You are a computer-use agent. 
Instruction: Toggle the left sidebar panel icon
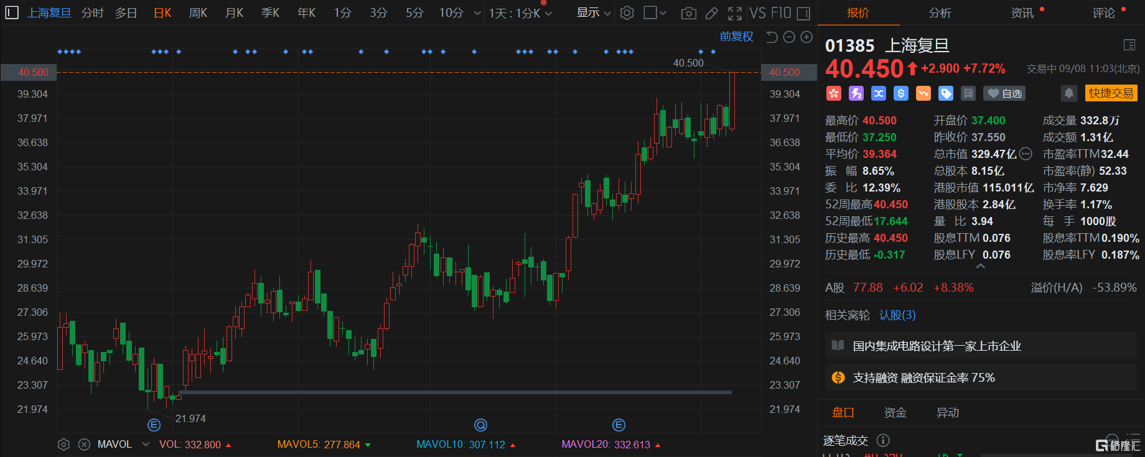coord(11,12)
